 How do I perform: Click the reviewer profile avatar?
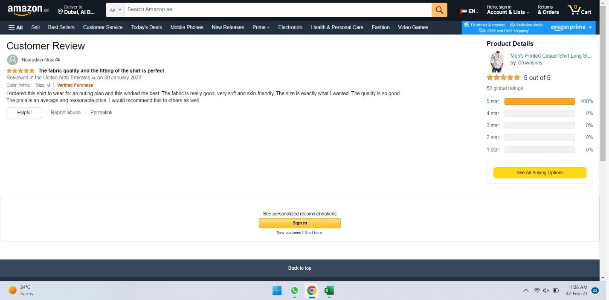click(x=12, y=60)
